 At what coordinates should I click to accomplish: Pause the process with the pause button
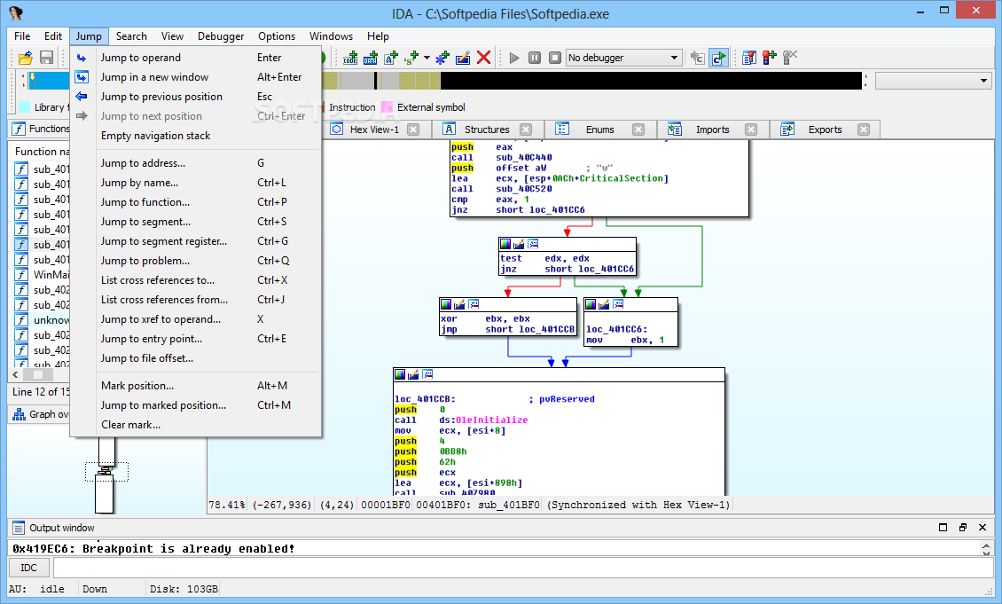click(535, 58)
